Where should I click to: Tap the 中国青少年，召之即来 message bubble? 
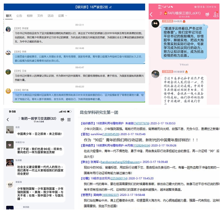pos(34,134)
